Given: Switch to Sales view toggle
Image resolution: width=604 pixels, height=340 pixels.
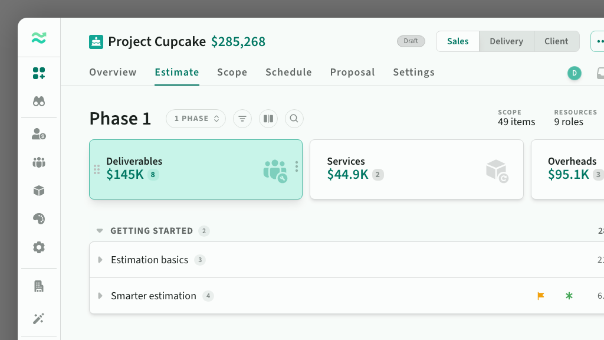Looking at the screenshot, I should [x=458, y=41].
